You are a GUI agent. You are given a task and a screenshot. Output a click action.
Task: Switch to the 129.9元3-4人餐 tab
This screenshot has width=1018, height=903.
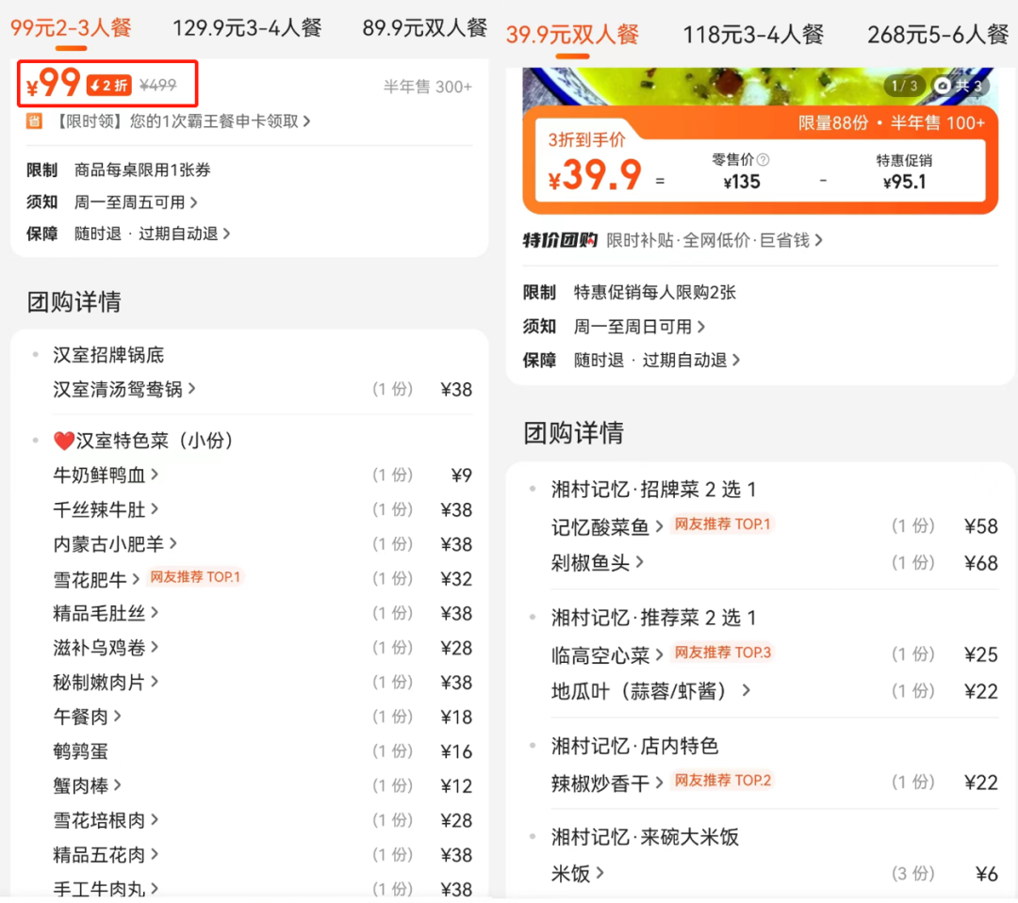(247, 28)
